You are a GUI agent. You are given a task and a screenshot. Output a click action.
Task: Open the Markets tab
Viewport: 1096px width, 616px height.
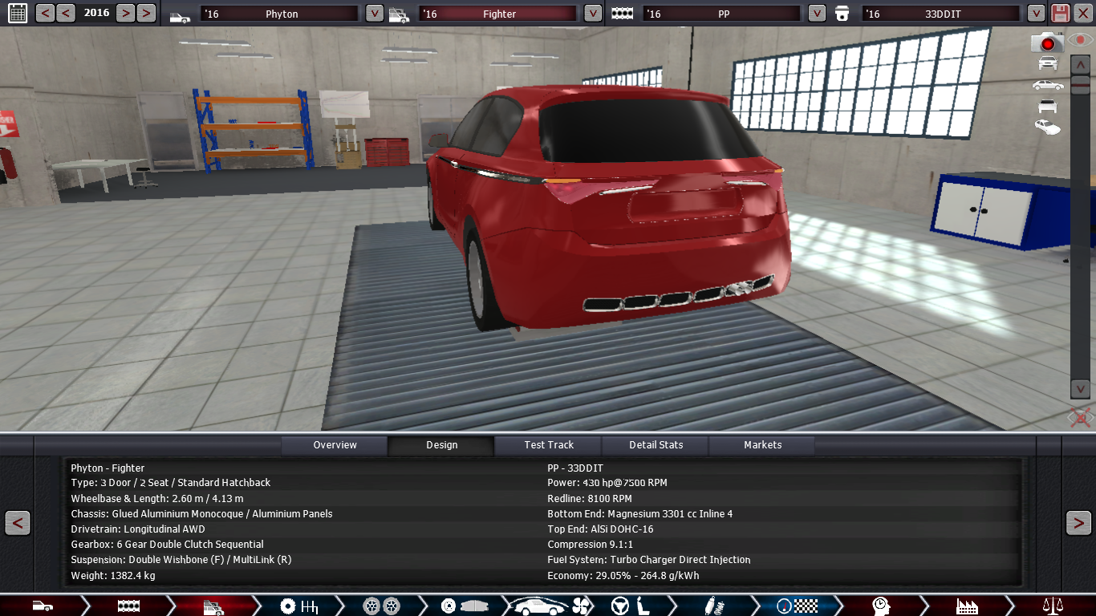[x=762, y=445]
